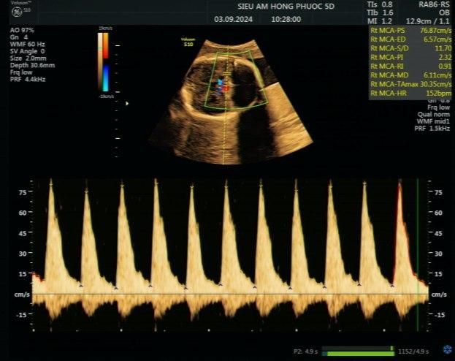
Task: Select the Rt MCA-PI measurement row
Action: coord(410,56)
